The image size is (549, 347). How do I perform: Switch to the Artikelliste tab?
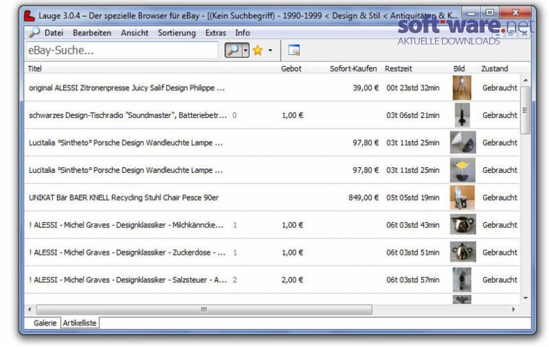click(80, 323)
